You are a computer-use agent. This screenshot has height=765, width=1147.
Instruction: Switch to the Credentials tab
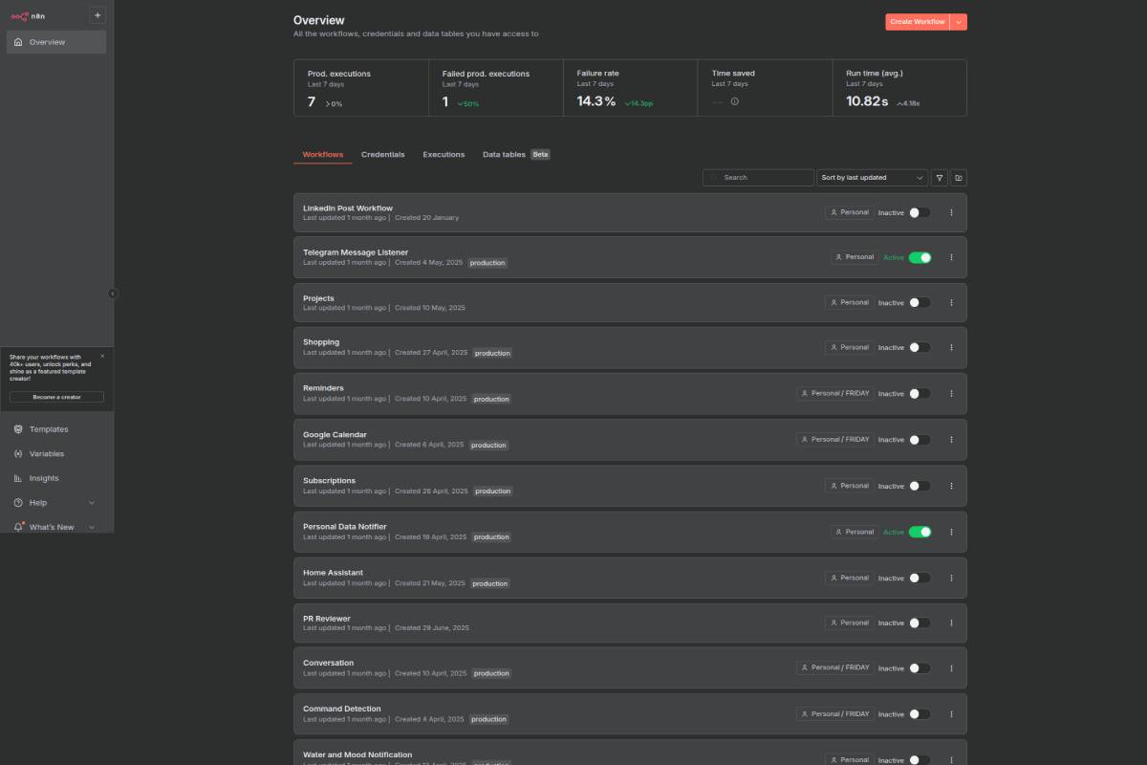pos(382,154)
